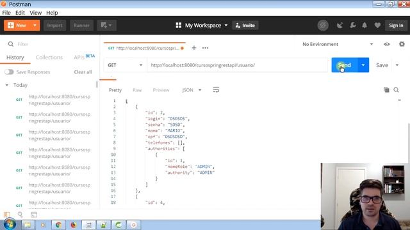
Task: Open Firefox from the taskbar
Action: (x=74, y=225)
